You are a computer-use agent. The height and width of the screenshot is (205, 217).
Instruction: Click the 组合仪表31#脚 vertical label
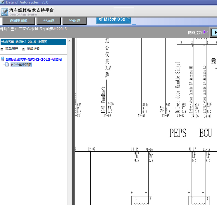click(x=107, y=58)
